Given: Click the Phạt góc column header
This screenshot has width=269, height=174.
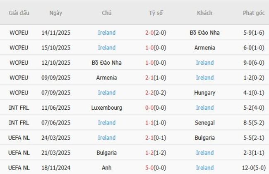Looking at the screenshot, I should (x=253, y=13).
